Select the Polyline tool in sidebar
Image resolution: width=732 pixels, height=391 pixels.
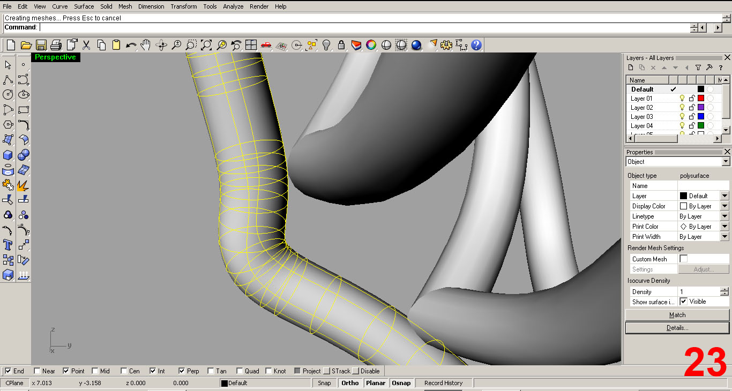pyautogui.click(x=8, y=80)
